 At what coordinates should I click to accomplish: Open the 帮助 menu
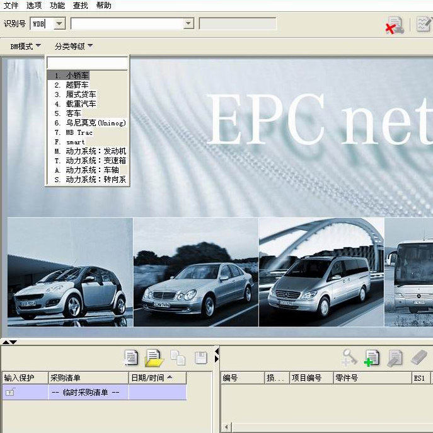pyautogui.click(x=104, y=5)
